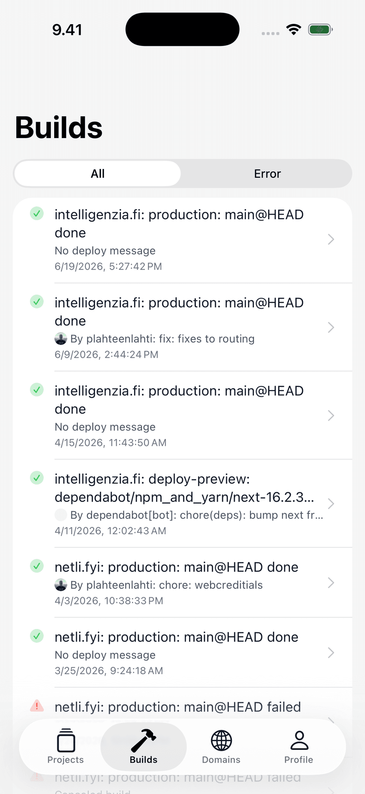Viewport: 365px width, 794px height.
Task: Open the Profile tab
Action: 299,746
